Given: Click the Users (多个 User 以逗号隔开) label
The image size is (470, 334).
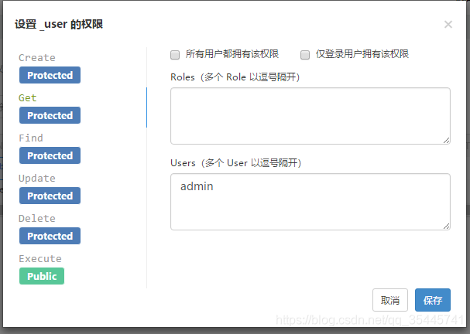Looking at the screenshot, I should coord(236,163).
